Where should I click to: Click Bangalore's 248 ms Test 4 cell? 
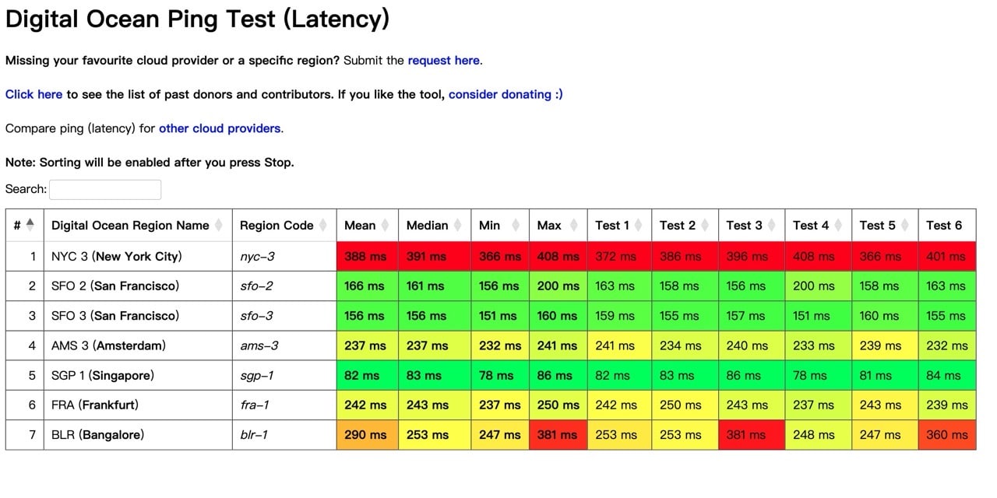[818, 435]
